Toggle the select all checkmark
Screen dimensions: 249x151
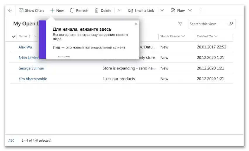click(14, 37)
